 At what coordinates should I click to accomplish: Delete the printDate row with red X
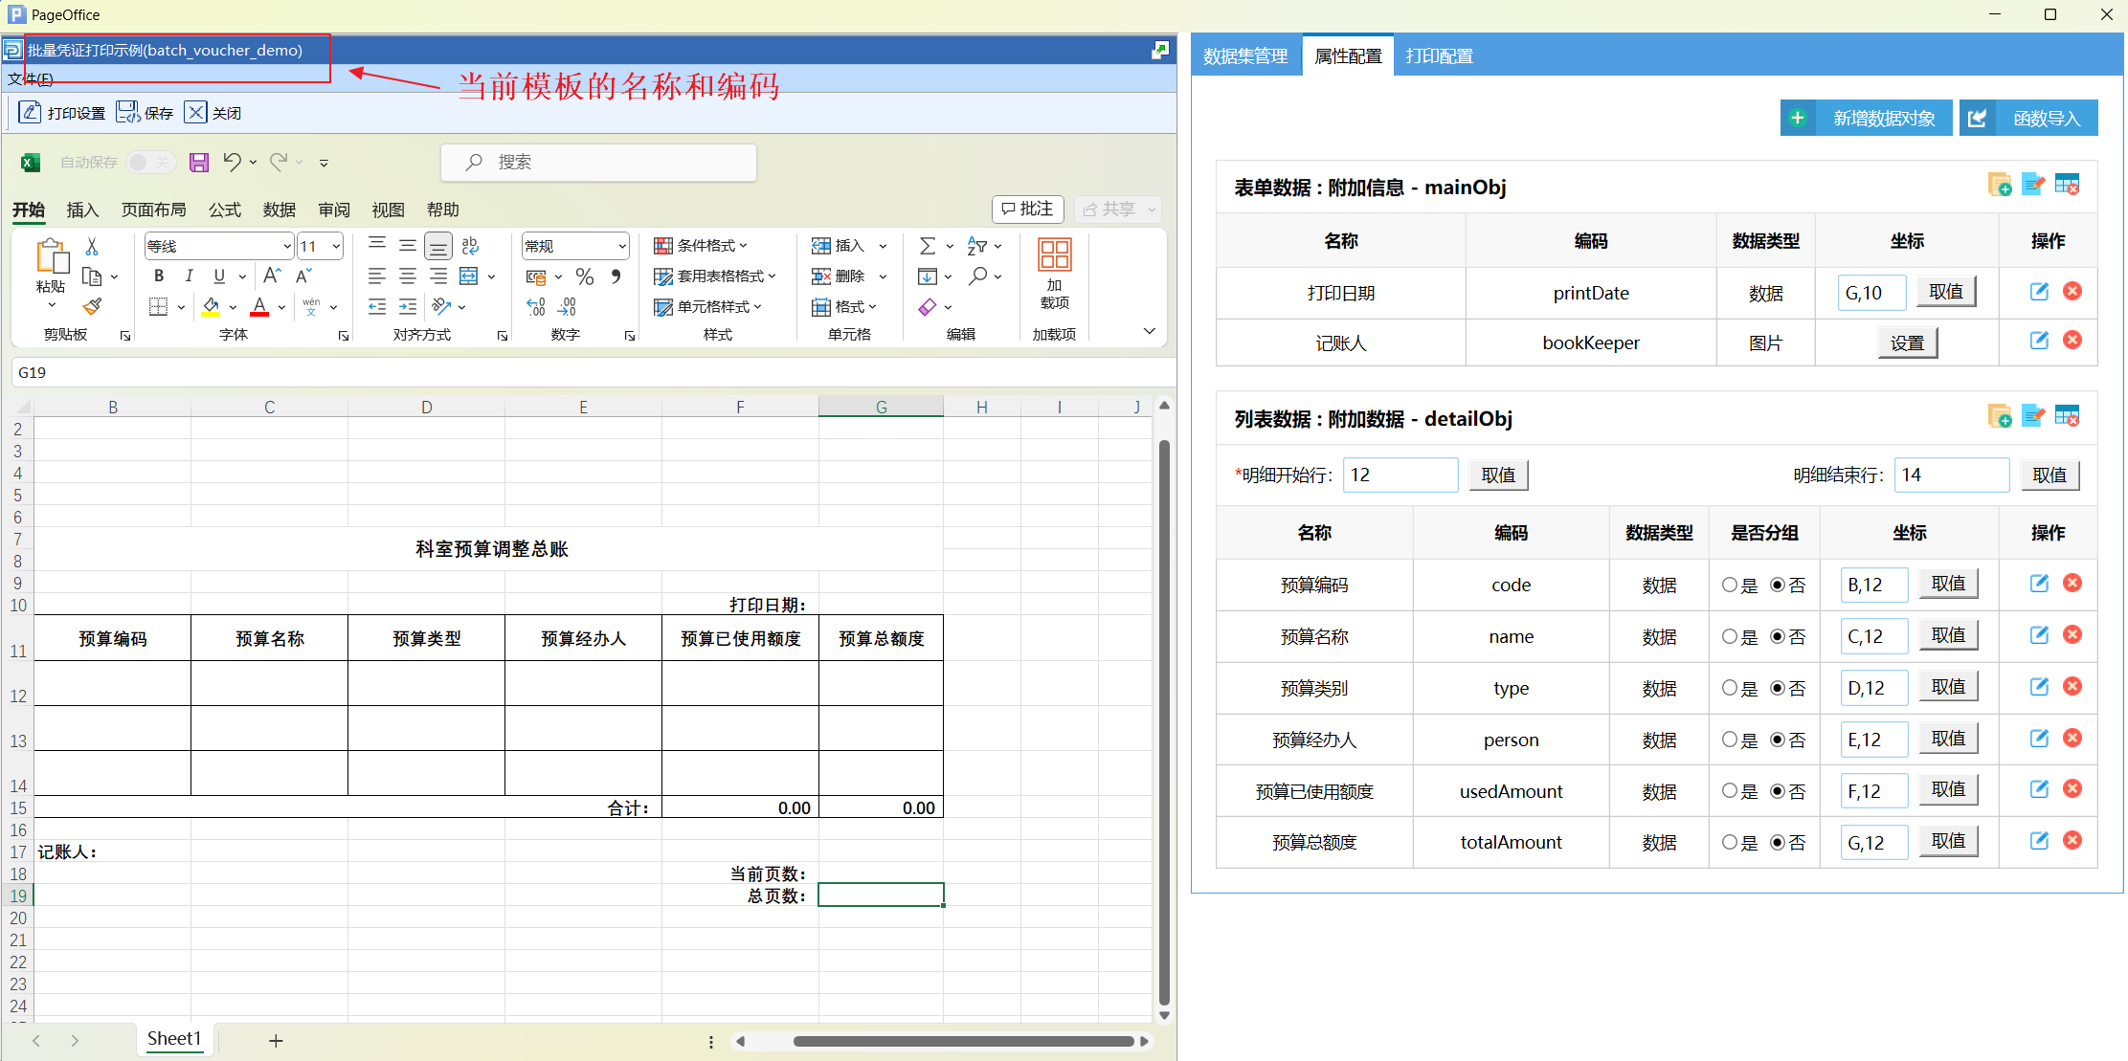tap(2072, 292)
